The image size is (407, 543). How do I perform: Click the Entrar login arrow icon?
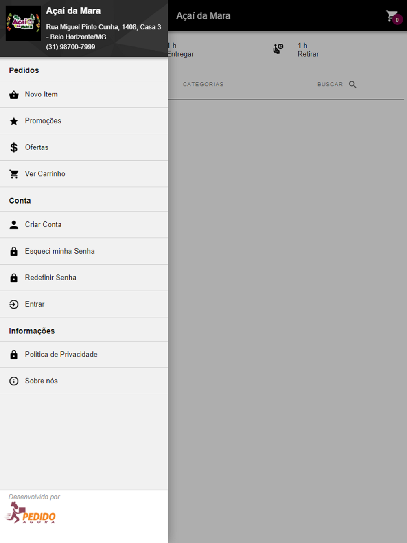pos(14,304)
